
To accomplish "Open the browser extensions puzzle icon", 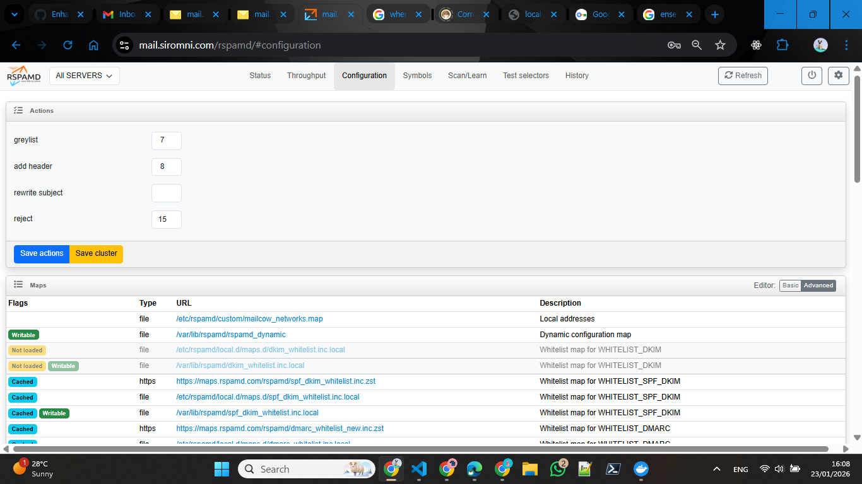I will click(x=782, y=45).
